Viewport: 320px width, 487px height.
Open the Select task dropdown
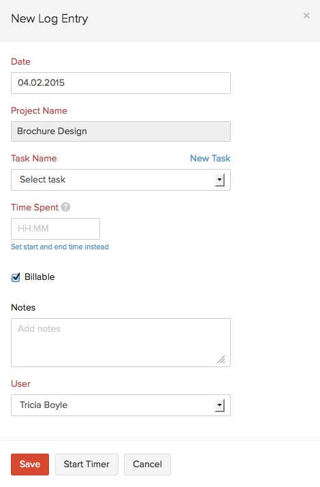pos(121,180)
